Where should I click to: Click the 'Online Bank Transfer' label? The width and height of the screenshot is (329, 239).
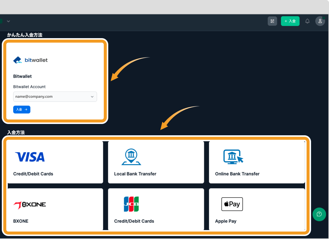pyautogui.click(x=237, y=174)
